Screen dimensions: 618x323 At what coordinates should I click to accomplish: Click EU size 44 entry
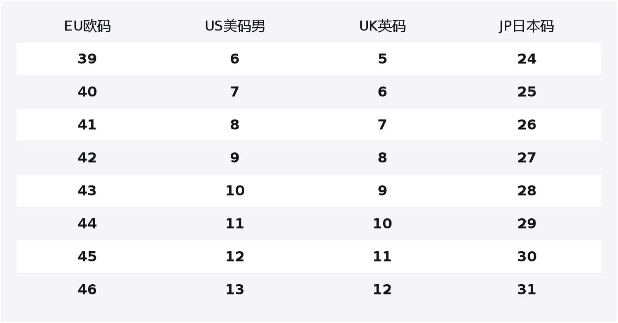[87, 224]
